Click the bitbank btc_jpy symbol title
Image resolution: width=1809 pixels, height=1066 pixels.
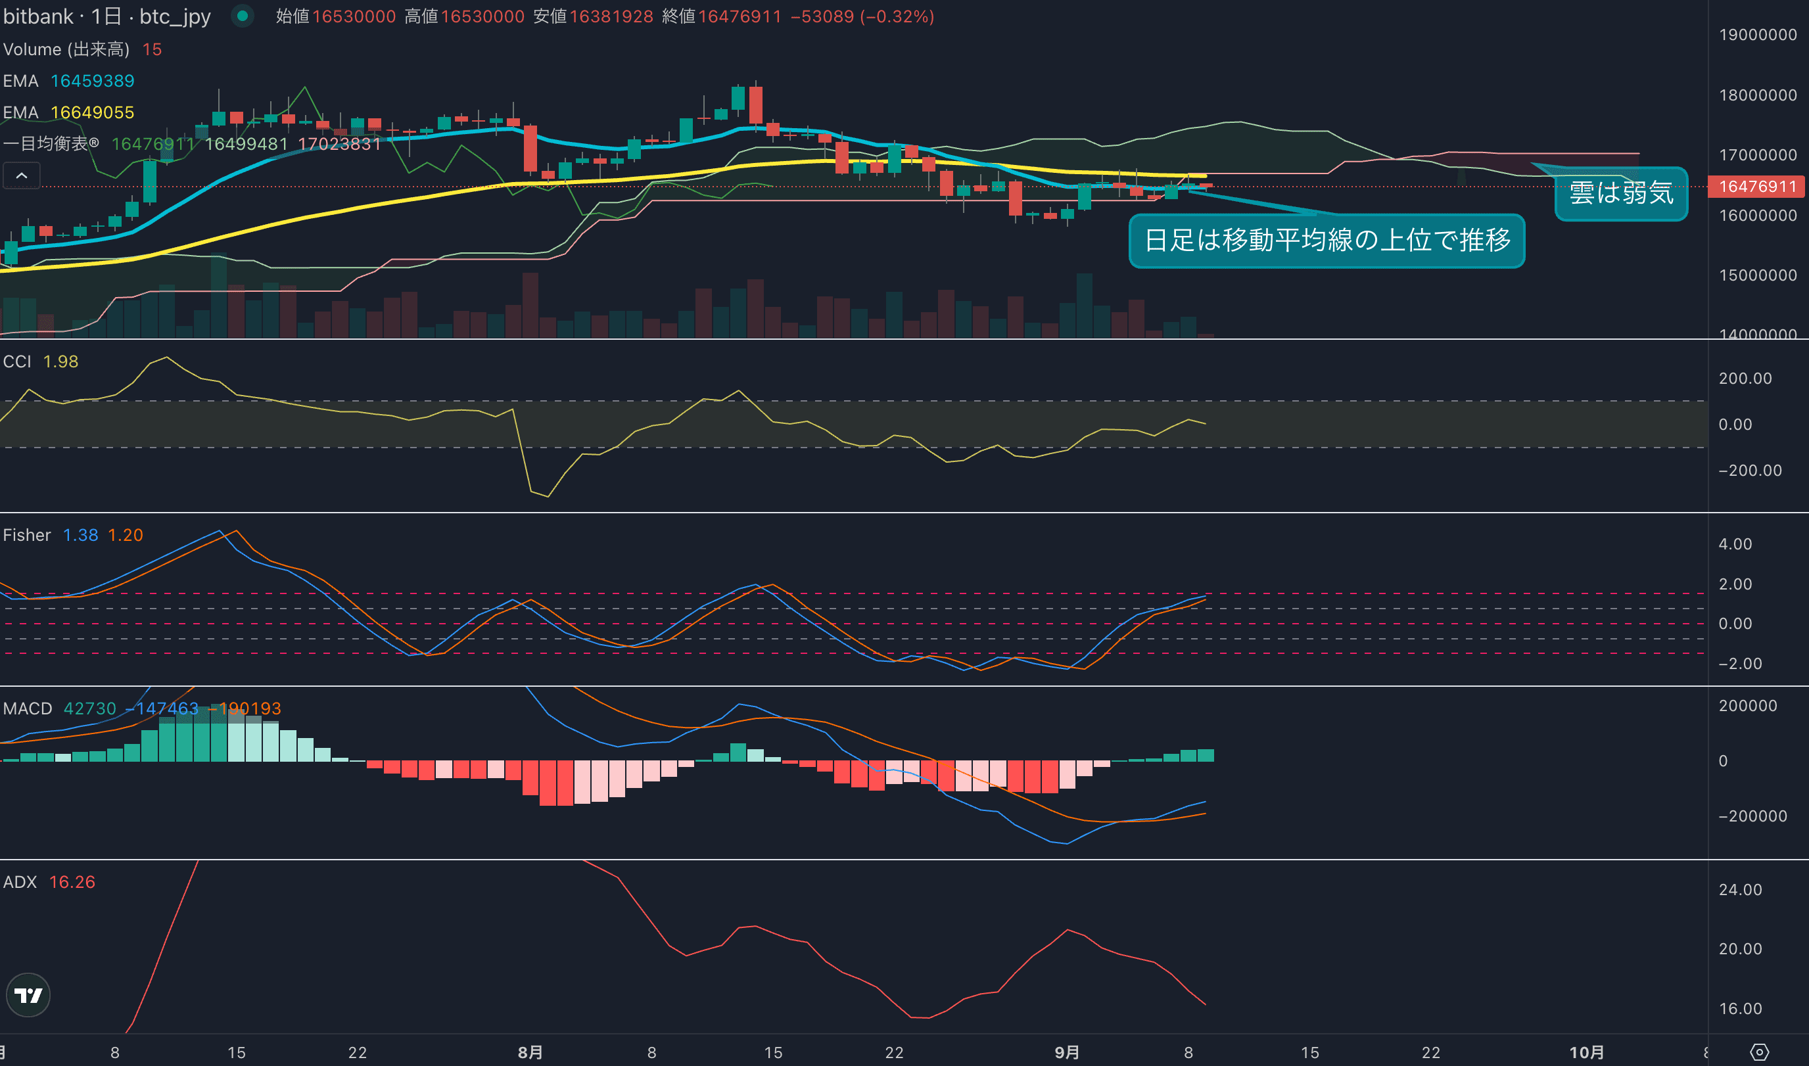(x=106, y=16)
